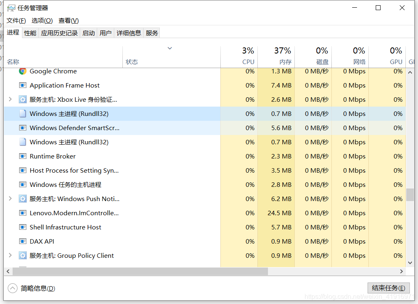The image size is (418, 304).
Task: Maximize the Task Manager window
Action: tap(378, 8)
